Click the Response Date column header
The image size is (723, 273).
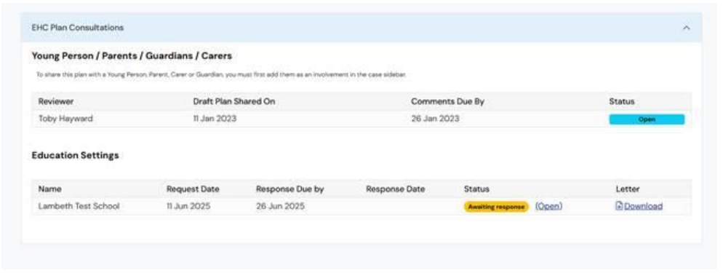[x=395, y=189]
